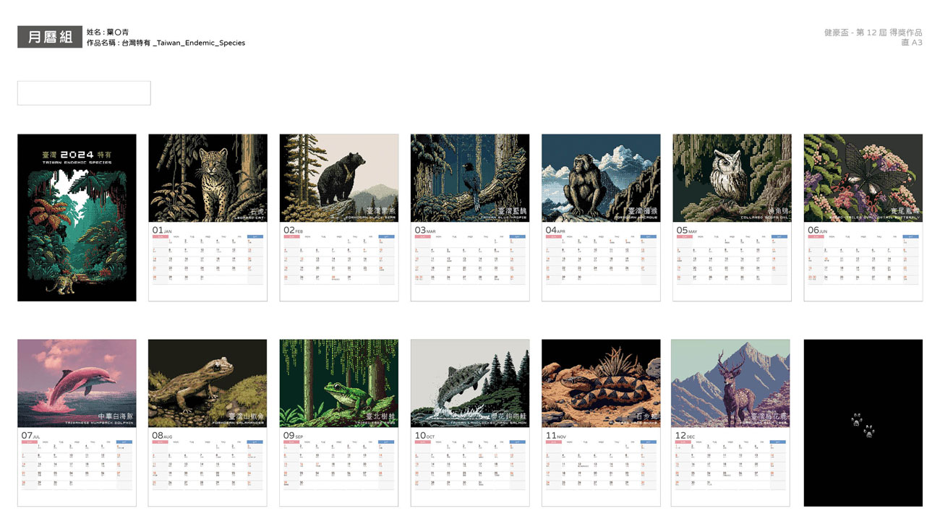Screen dimensions: 940x532
Task: Click the empty white box below the header
Action: point(84,93)
